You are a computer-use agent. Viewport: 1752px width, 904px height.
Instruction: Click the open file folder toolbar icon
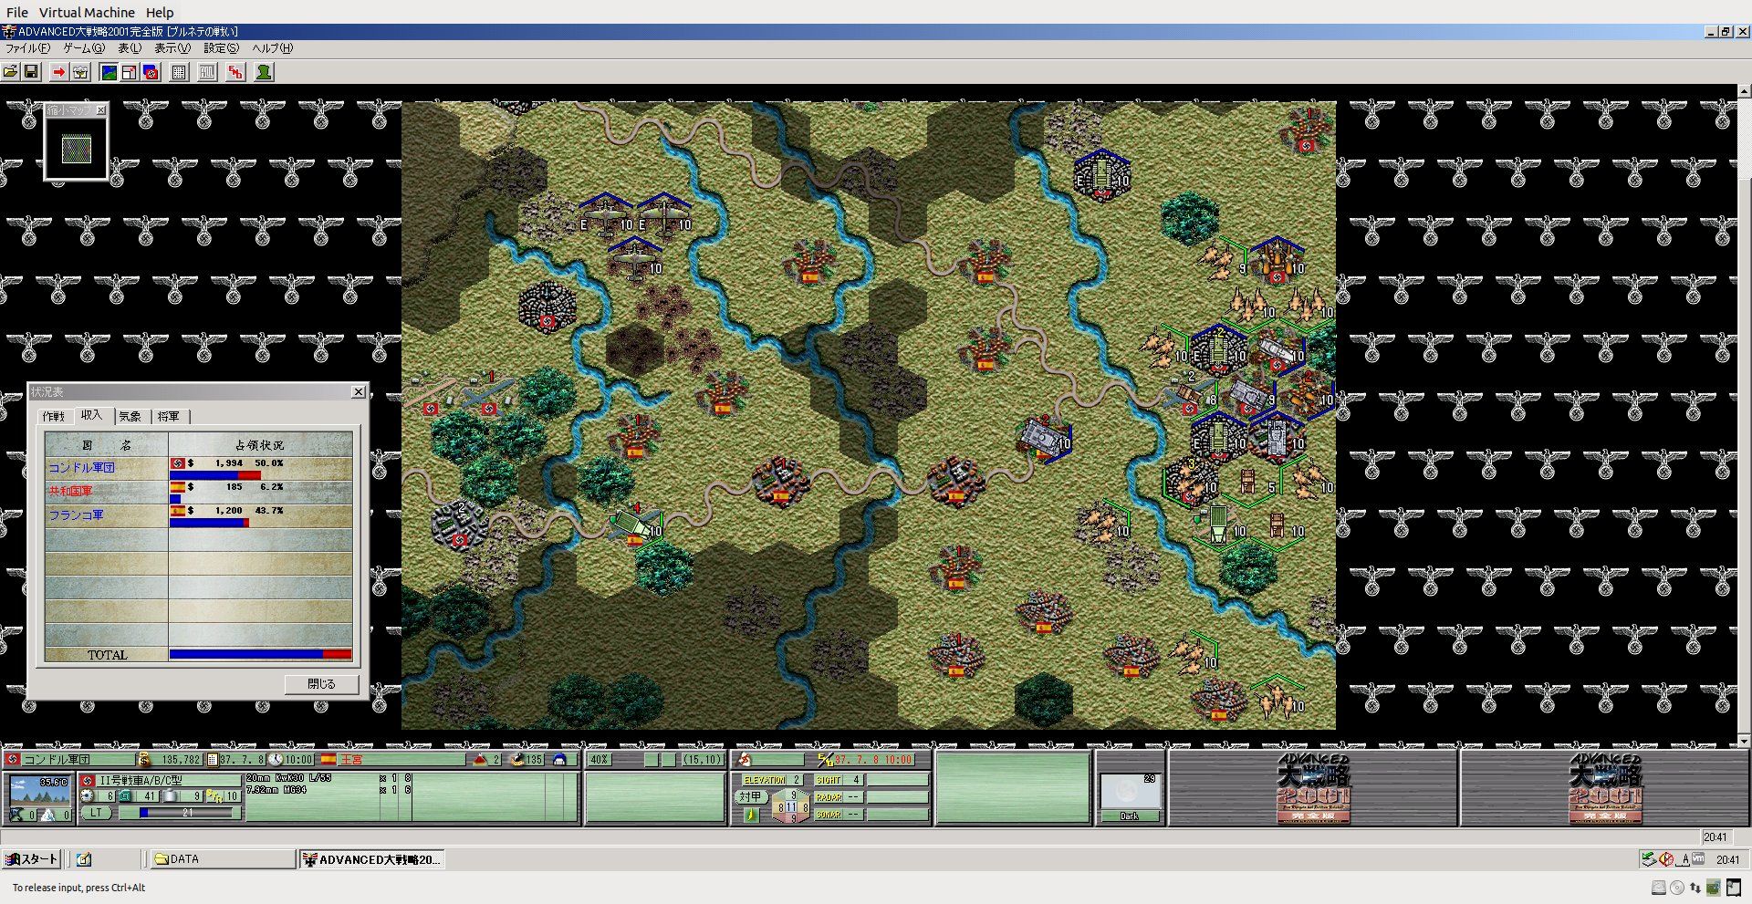(10, 72)
